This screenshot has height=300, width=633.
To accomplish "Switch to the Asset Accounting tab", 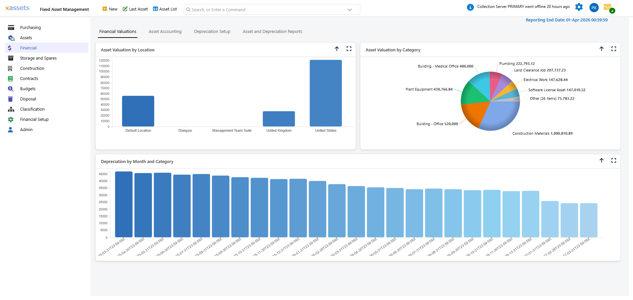I will pyautogui.click(x=165, y=32).
